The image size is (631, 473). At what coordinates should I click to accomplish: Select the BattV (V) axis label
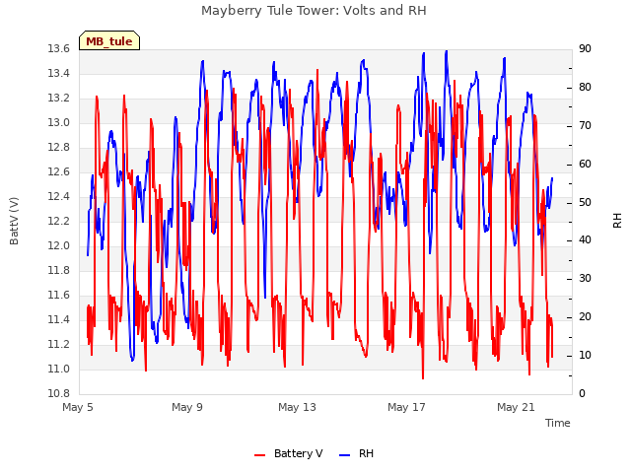[14, 221]
